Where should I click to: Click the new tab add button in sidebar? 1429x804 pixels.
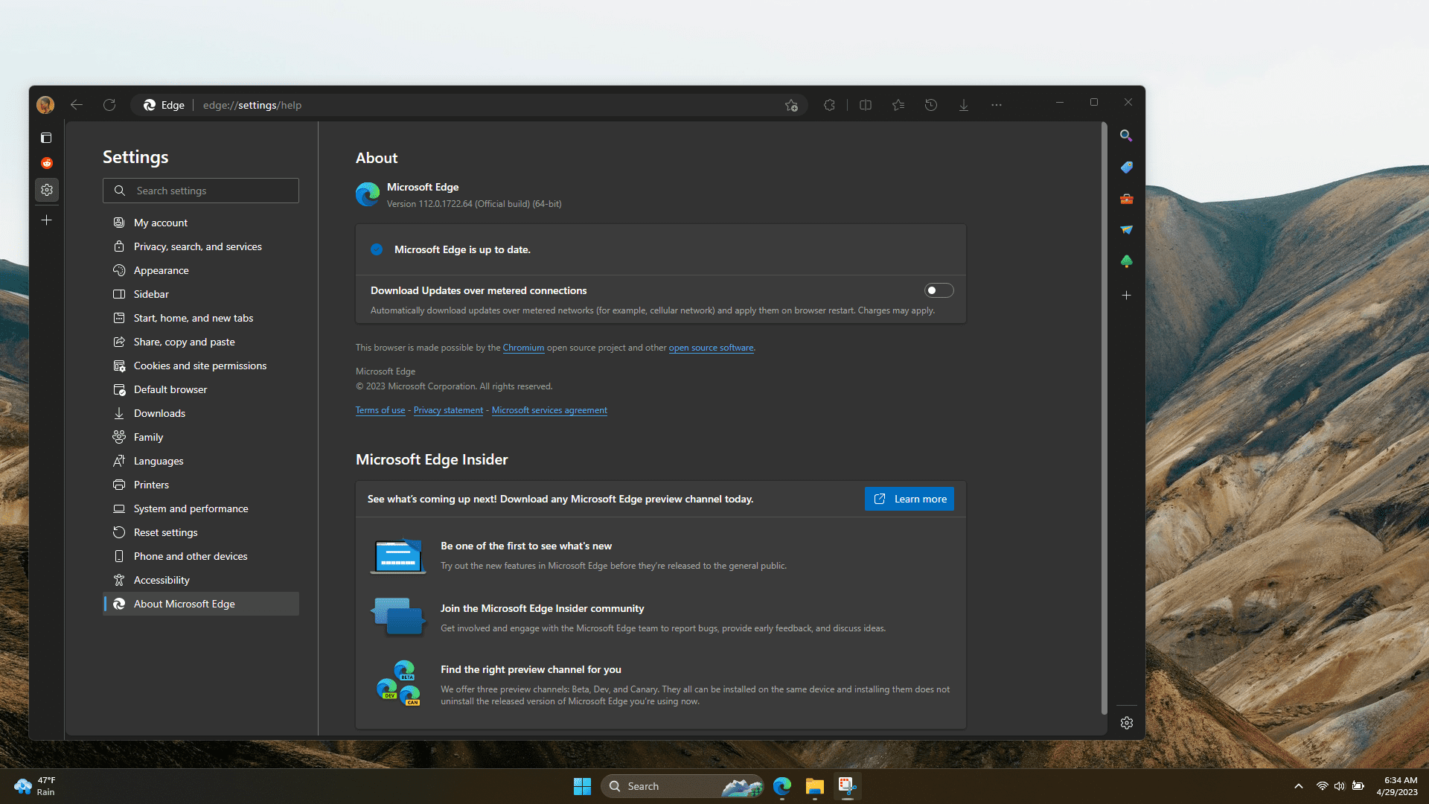click(x=46, y=220)
